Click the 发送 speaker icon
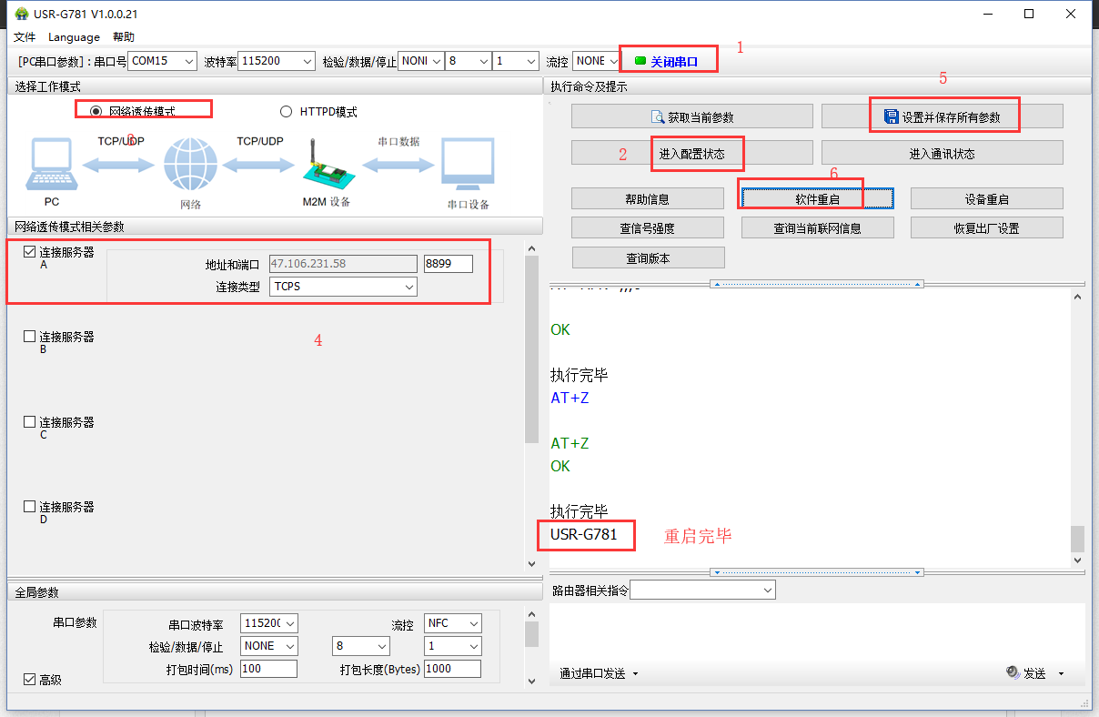This screenshot has height=717, width=1099. coord(1013,672)
